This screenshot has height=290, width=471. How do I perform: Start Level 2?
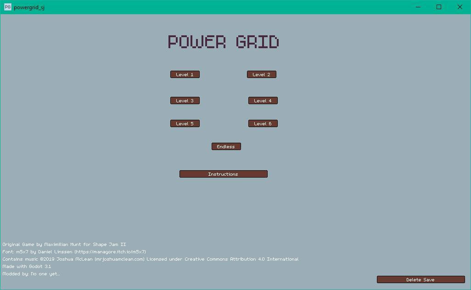(261, 74)
